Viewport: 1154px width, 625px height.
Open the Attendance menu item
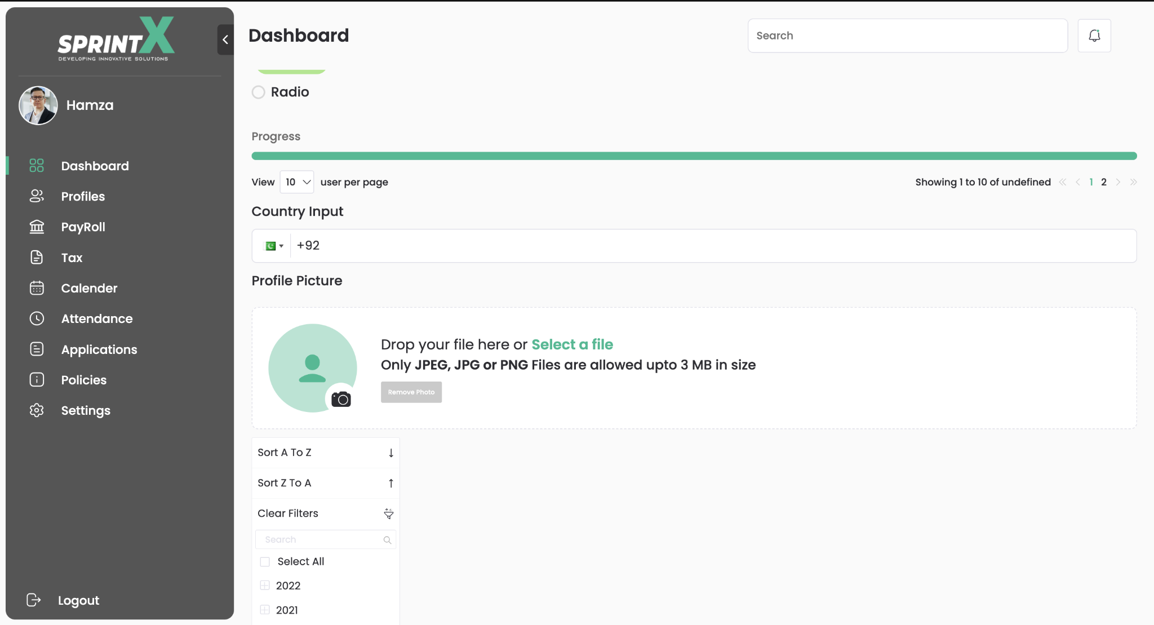pyautogui.click(x=97, y=318)
